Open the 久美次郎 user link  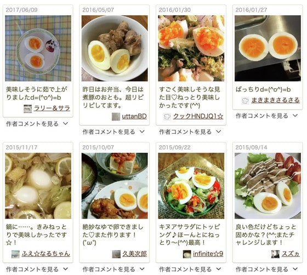(135, 254)
